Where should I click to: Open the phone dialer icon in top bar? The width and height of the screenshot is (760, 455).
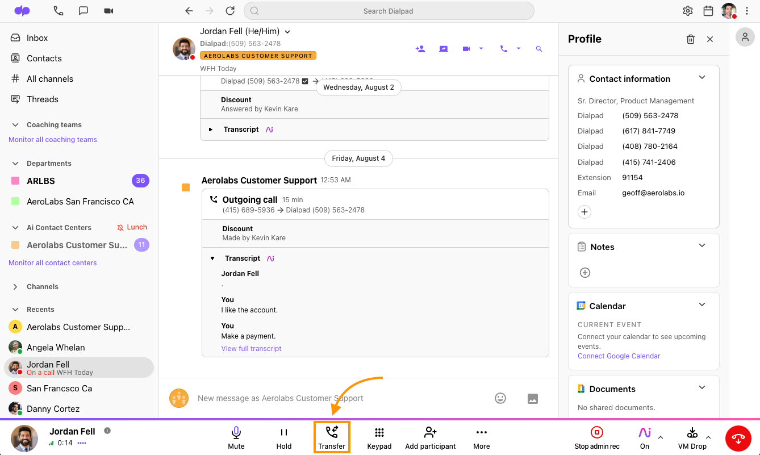pos(58,11)
